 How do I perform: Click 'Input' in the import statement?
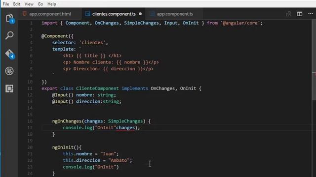[x=171, y=23]
